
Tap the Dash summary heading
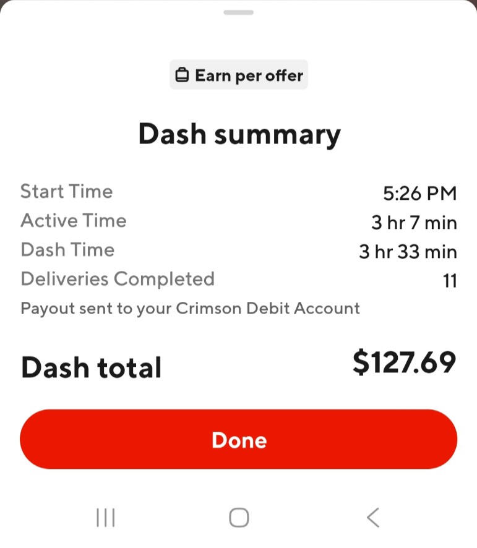tap(239, 135)
